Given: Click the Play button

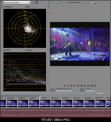Looking at the screenshot, I should 75,86.
